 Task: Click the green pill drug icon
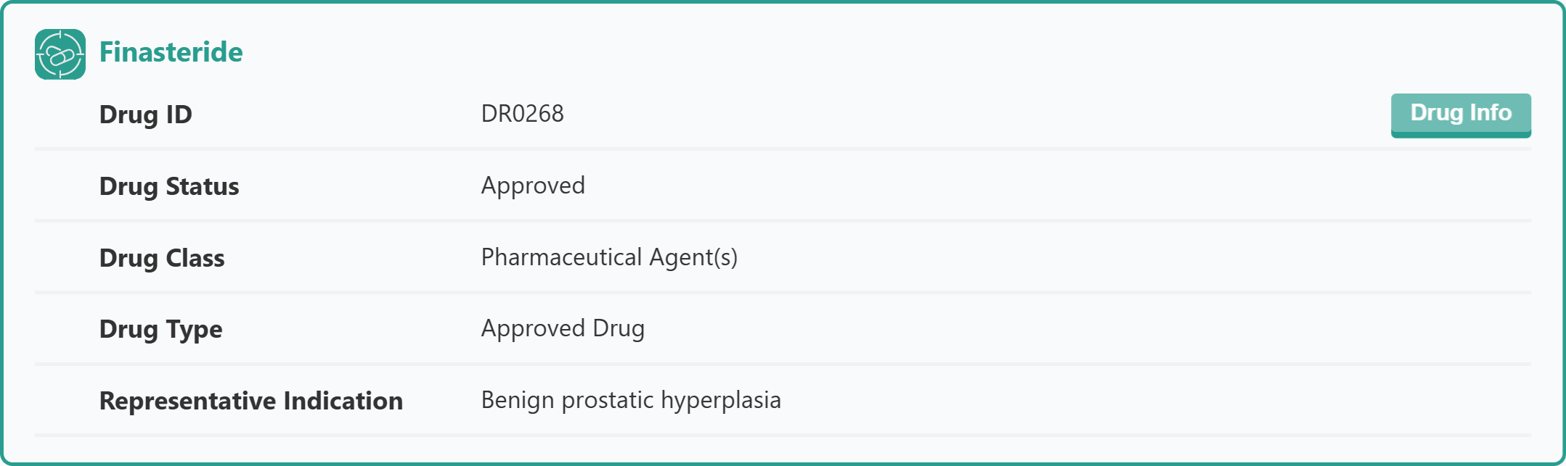pyautogui.click(x=60, y=54)
